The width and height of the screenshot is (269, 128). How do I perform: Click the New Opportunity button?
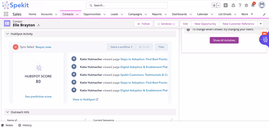click(x=205, y=24)
